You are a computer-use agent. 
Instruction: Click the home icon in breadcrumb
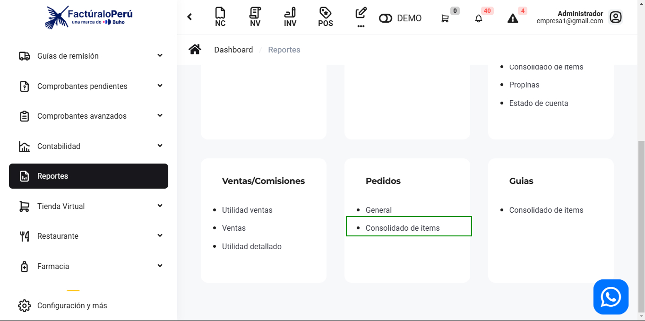tap(195, 50)
